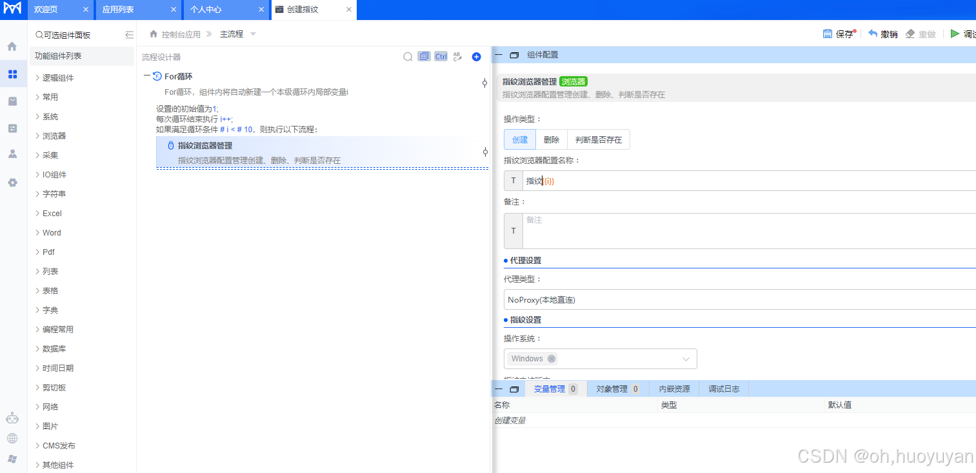Viewport: 976px width, 473px height.
Task: Maximize the 变量管理 bottom panel
Action: click(514, 389)
